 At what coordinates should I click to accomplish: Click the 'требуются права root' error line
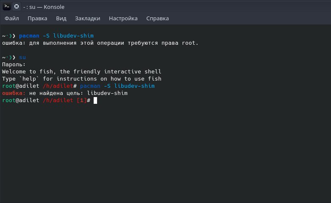tap(100, 43)
